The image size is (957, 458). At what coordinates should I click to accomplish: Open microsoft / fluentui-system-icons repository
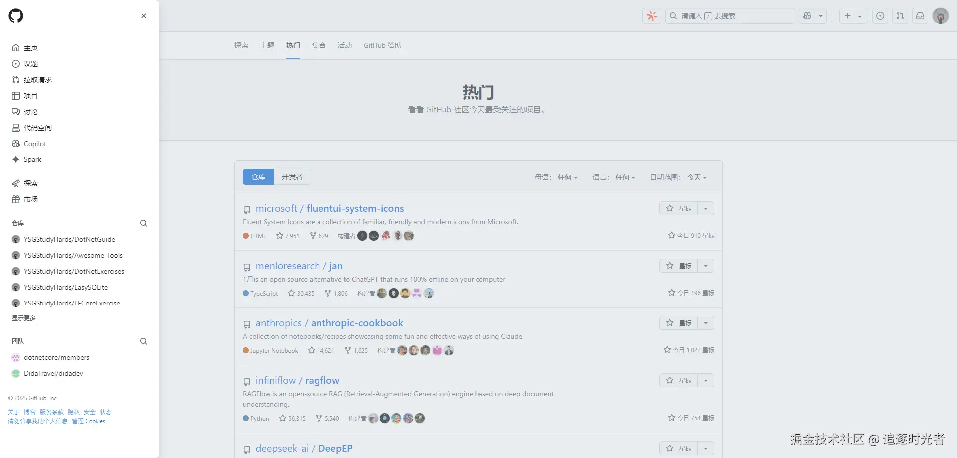tap(329, 208)
